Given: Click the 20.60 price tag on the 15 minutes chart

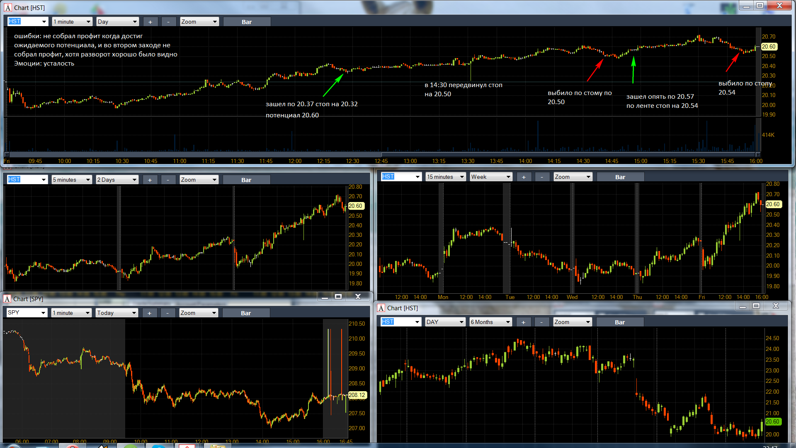Looking at the screenshot, I should (773, 204).
